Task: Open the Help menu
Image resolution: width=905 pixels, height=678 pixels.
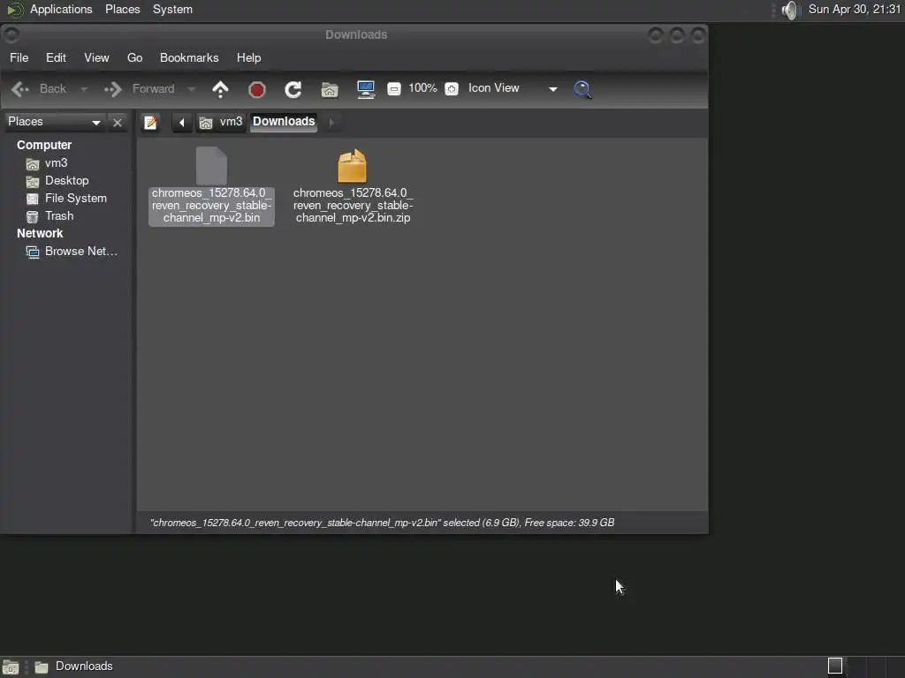Action: (x=248, y=57)
